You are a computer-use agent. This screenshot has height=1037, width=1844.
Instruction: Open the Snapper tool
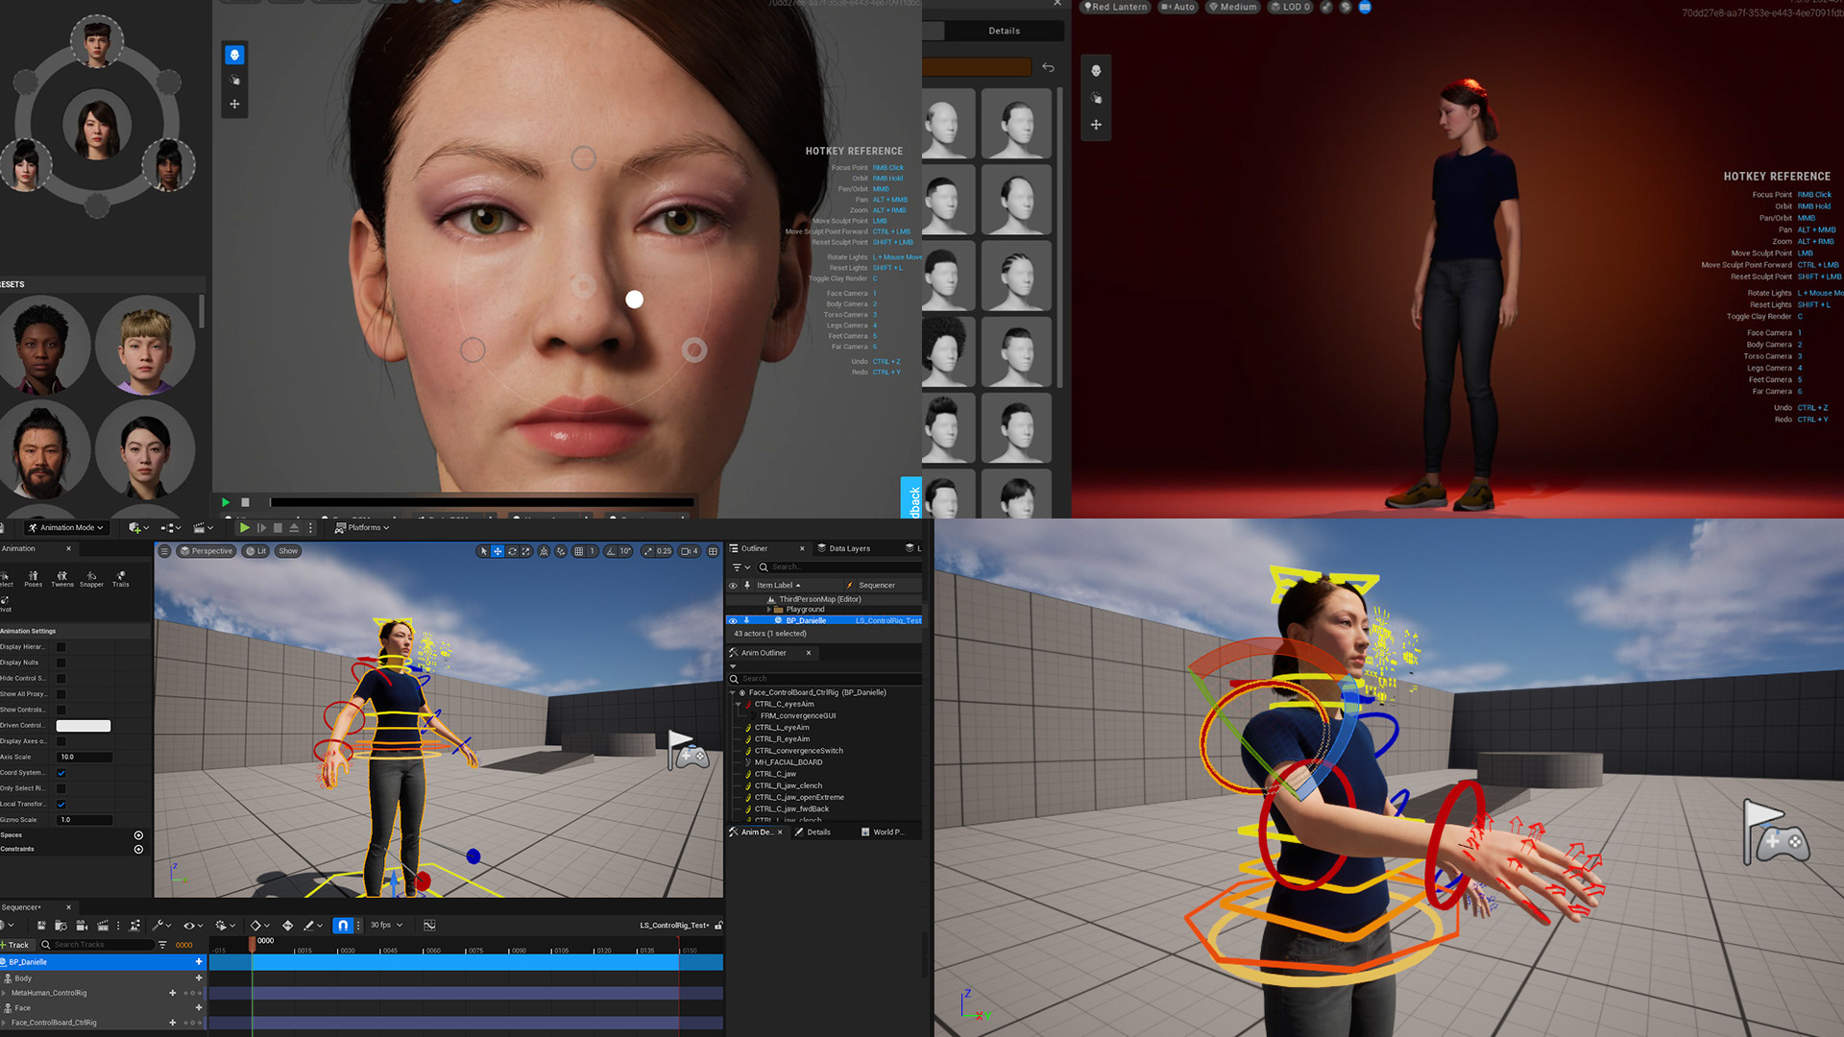click(91, 578)
